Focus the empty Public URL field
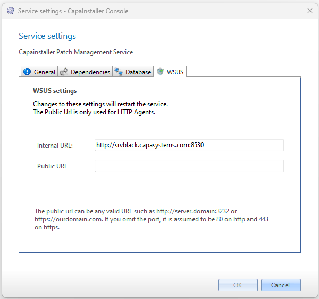This screenshot has height=299, width=319. [189, 166]
